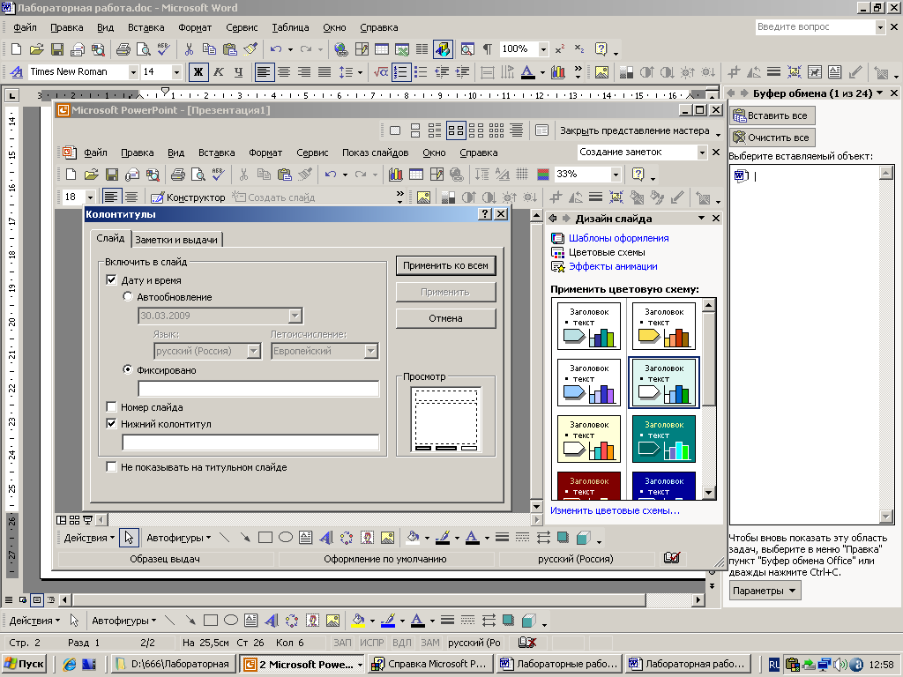903x677 pixels.
Task: Align text left in Word toolbar
Action: point(265,72)
